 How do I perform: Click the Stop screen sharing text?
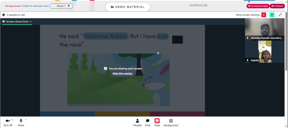tap(248, 15)
